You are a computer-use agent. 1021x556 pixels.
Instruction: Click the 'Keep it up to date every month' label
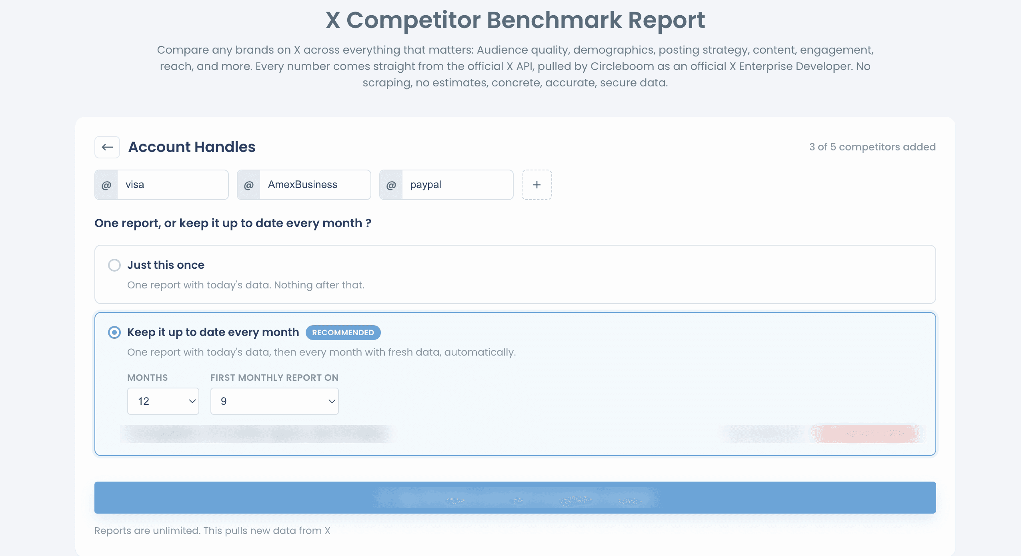213,332
